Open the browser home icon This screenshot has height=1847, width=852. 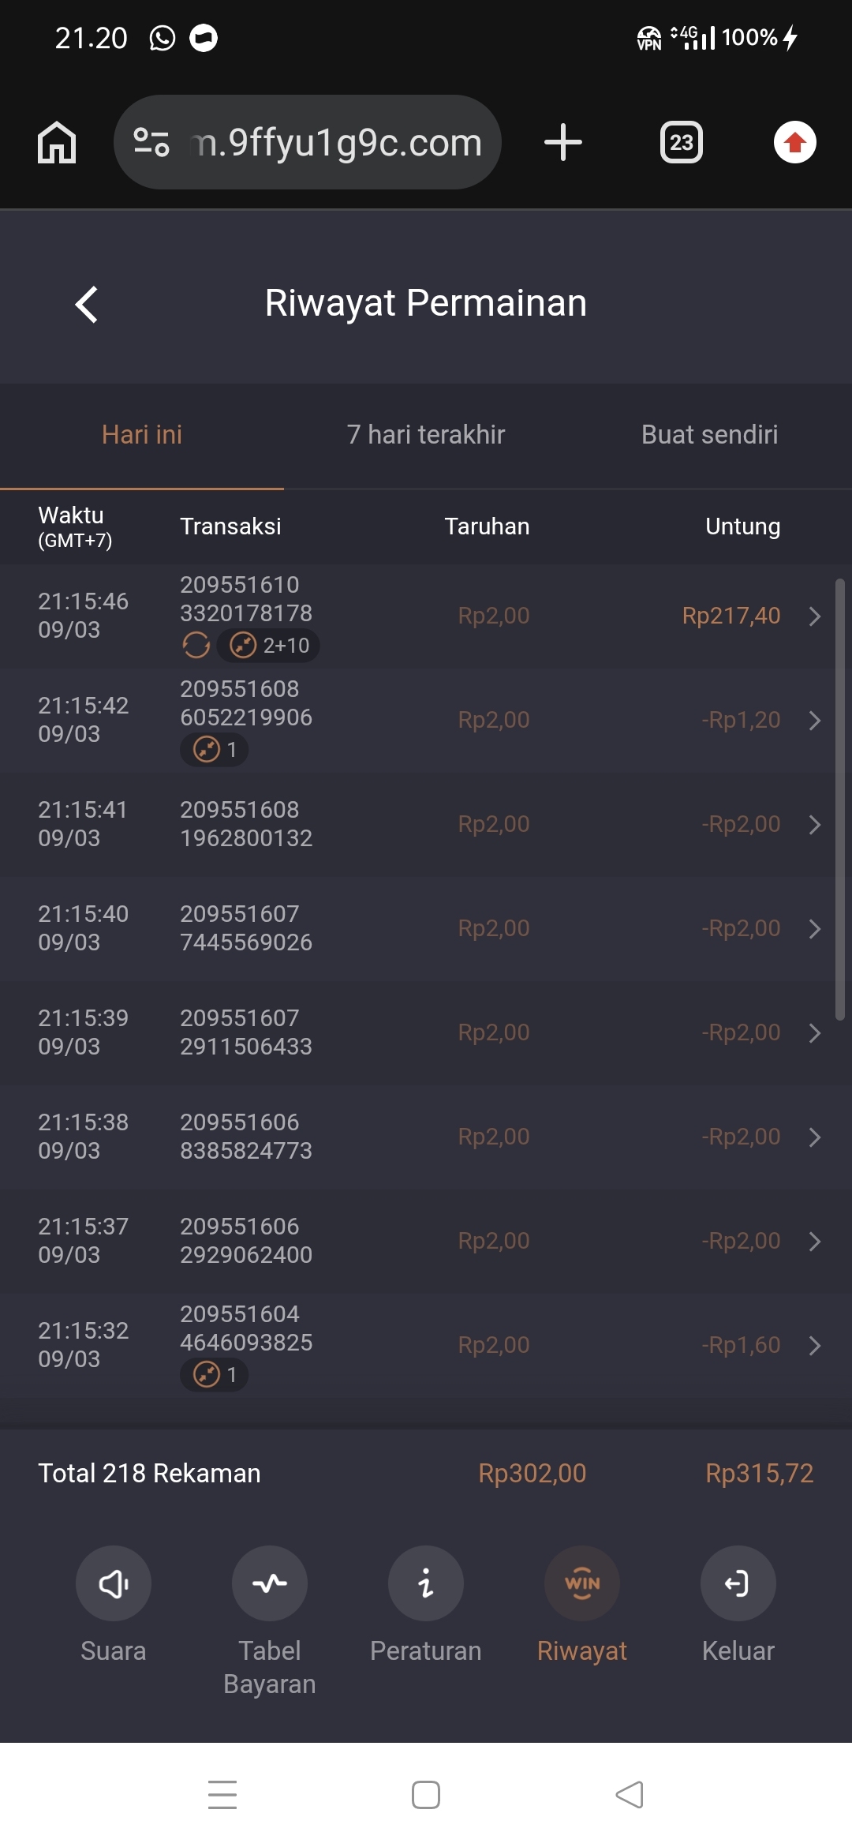pos(57,142)
